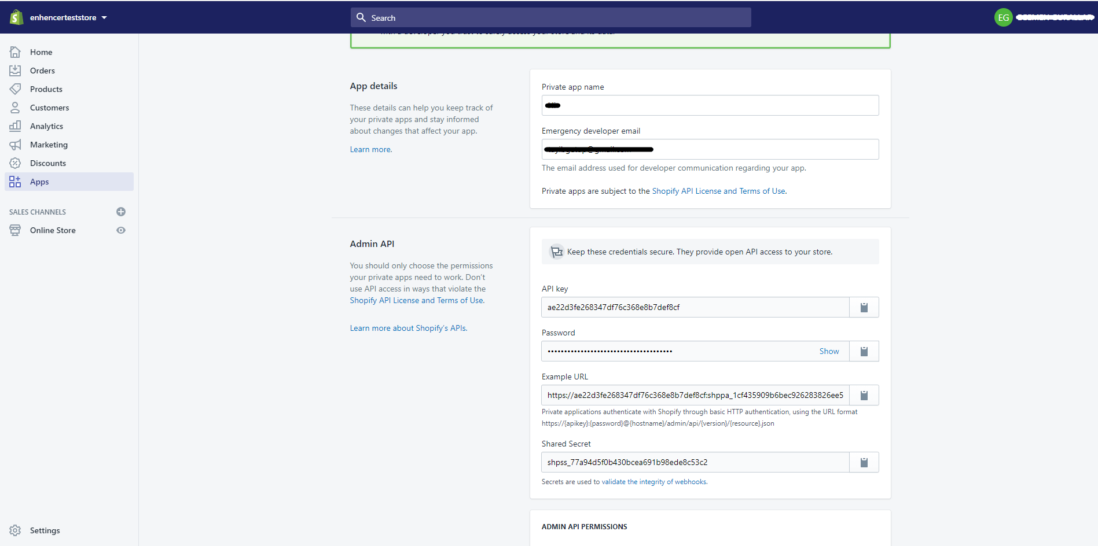Click the credentials security flag icon
Screen dimensions: 1098x546
557,252
